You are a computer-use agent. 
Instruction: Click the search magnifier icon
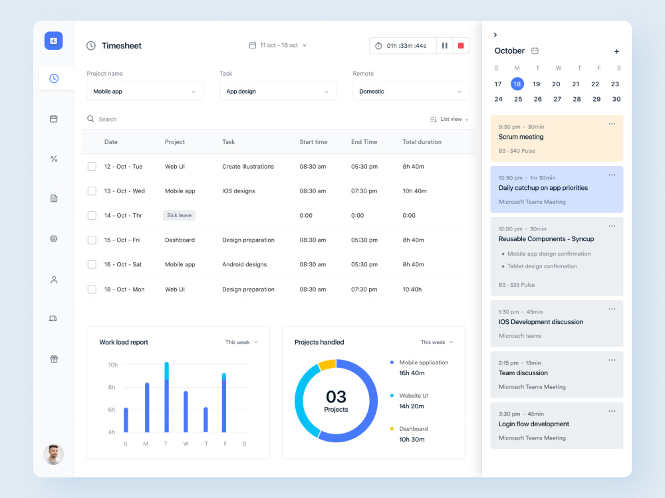[90, 119]
